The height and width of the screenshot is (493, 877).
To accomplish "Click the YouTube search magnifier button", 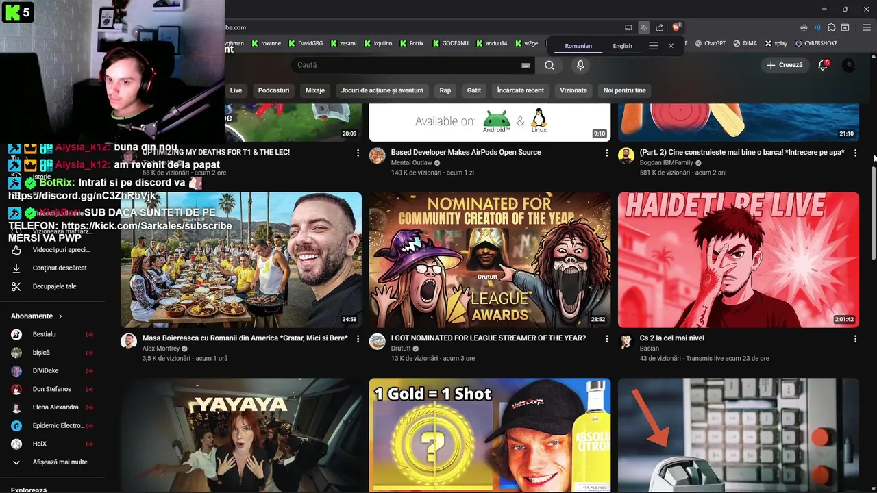I will (x=549, y=65).
